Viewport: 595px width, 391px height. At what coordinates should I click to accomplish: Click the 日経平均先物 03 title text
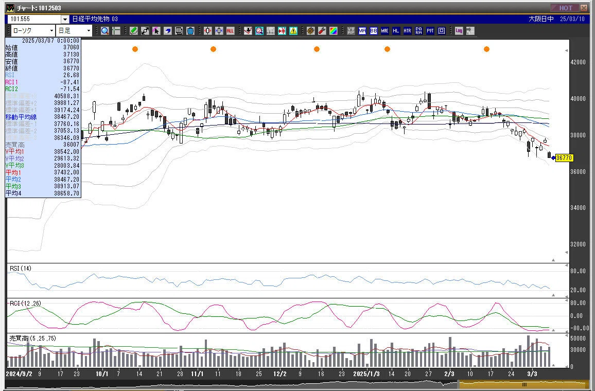tap(95, 19)
